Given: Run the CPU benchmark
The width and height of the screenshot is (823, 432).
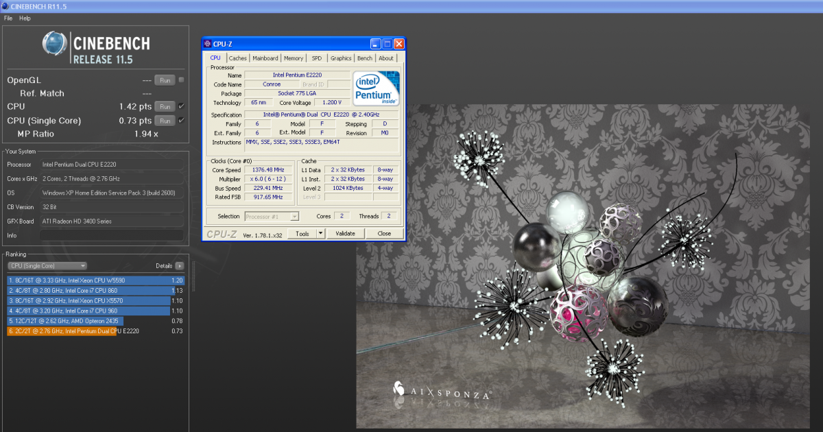Looking at the screenshot, I should (165, 106).
